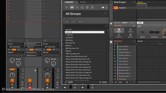Switch to the SOUND tab
Image resolution: width=166 pixels, height=93 pixels.
pyautogui.click(x=132, y=23)
